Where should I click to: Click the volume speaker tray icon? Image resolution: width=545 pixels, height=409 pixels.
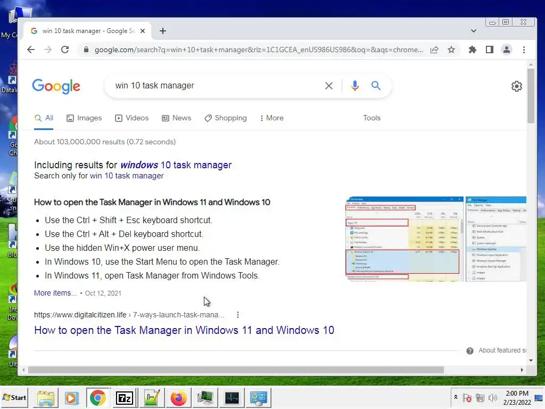click(x=492, y=397)
